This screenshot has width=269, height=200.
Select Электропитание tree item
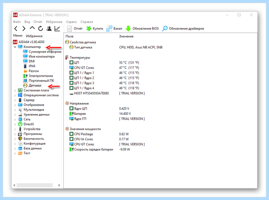pos(38,76)
